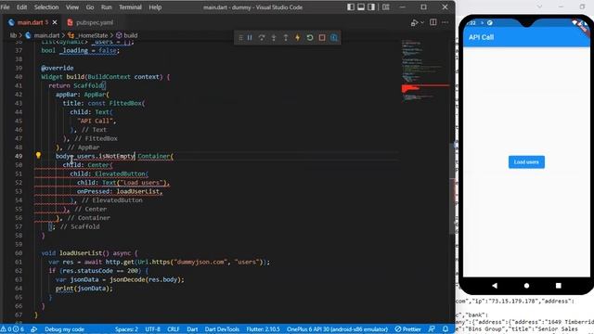Click 'Flutter: 2.10.5' version status
This screenshot has width=594, height=334.
click(x=263, y=329)
